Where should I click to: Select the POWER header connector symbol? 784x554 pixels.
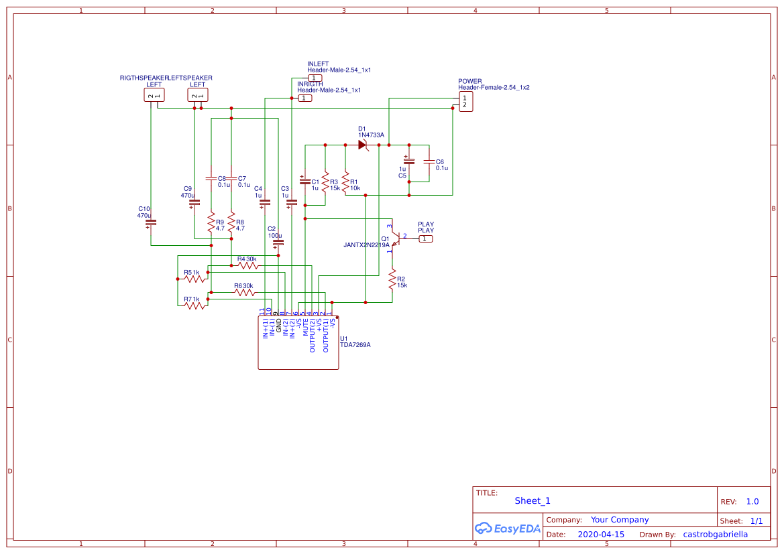466,101
